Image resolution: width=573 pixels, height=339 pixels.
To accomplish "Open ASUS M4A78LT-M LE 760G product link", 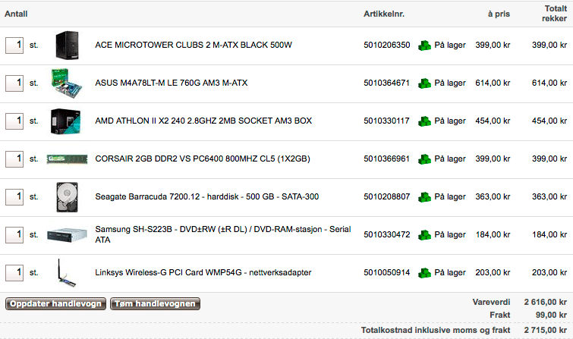I will 171,83.
